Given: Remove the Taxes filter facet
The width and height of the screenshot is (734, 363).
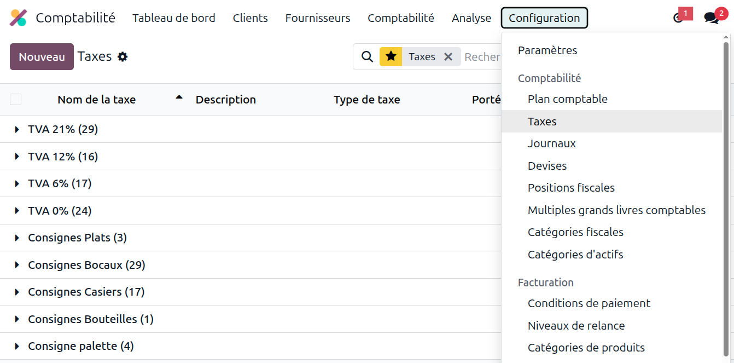Looking at the screenshot, I should 448,57.
